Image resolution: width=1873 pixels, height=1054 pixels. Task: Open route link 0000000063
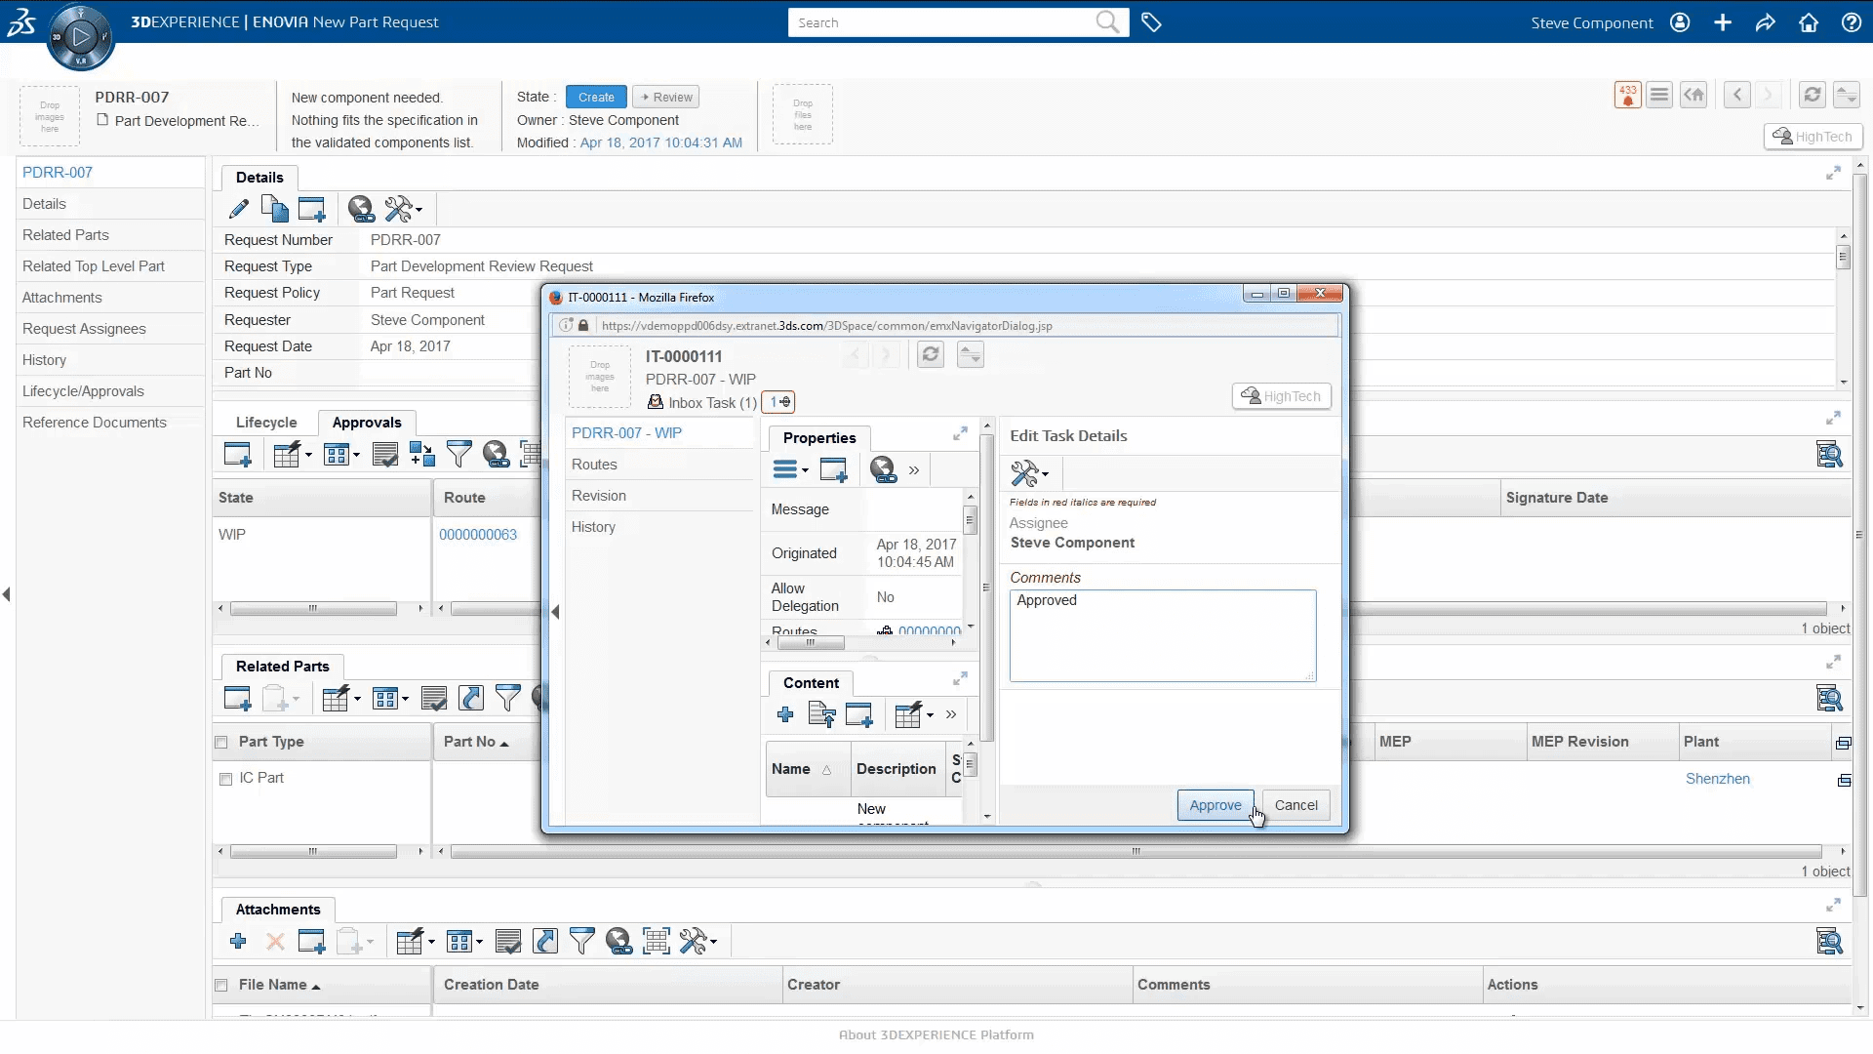(x=478, y=535)
